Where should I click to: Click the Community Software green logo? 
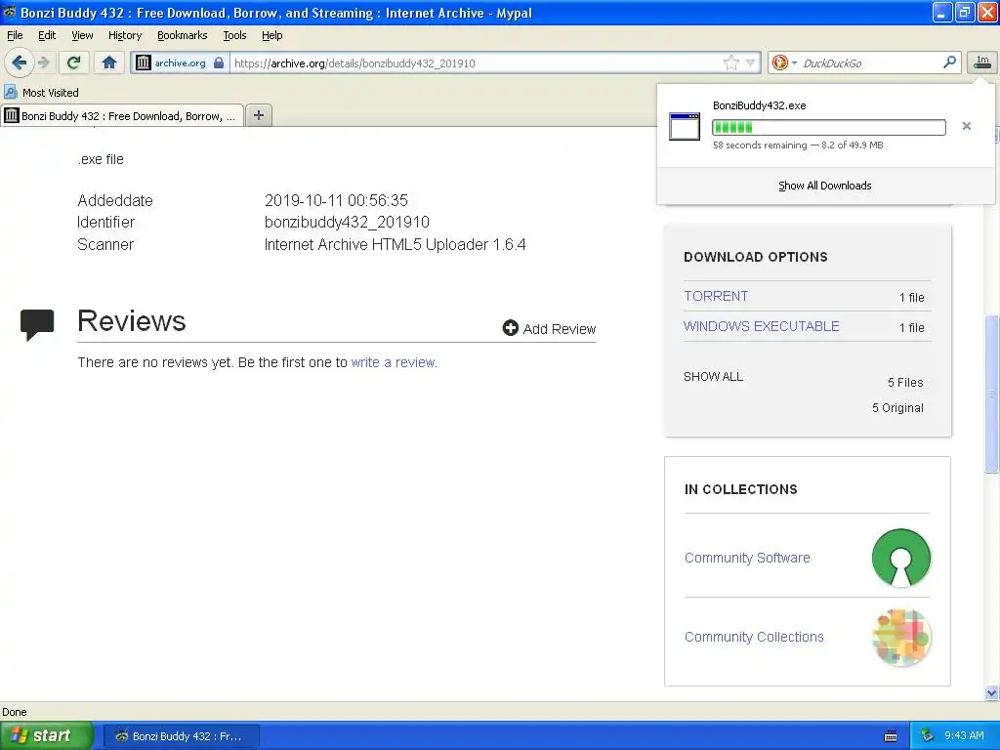901,558
